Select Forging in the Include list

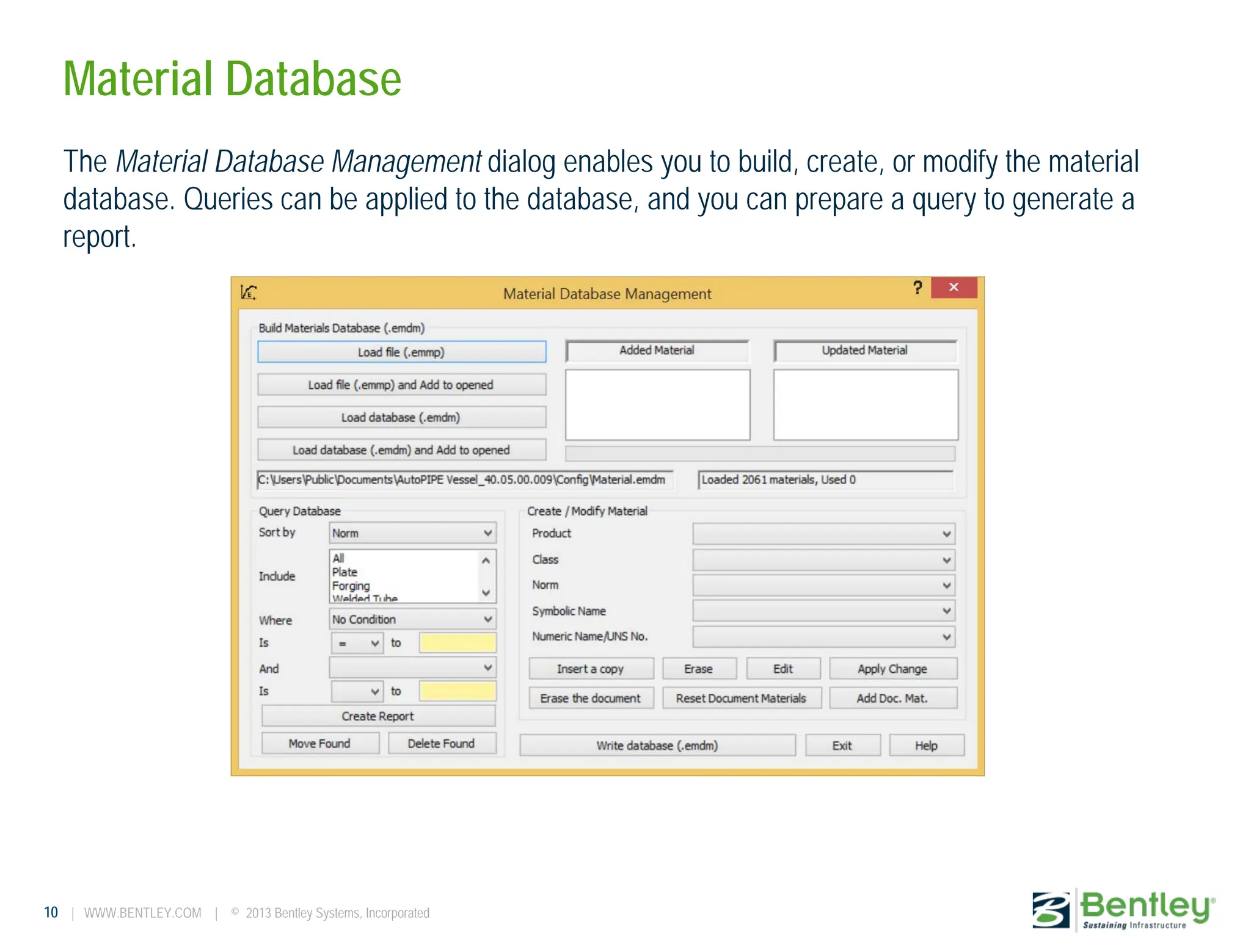351,586
